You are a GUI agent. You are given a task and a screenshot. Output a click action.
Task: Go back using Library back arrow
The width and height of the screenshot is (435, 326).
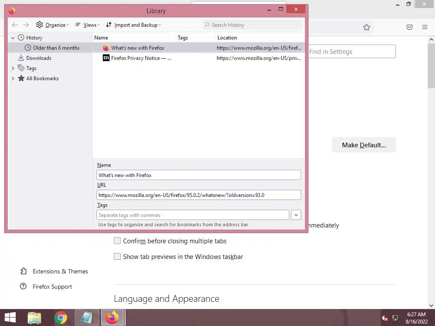(15, 25)
